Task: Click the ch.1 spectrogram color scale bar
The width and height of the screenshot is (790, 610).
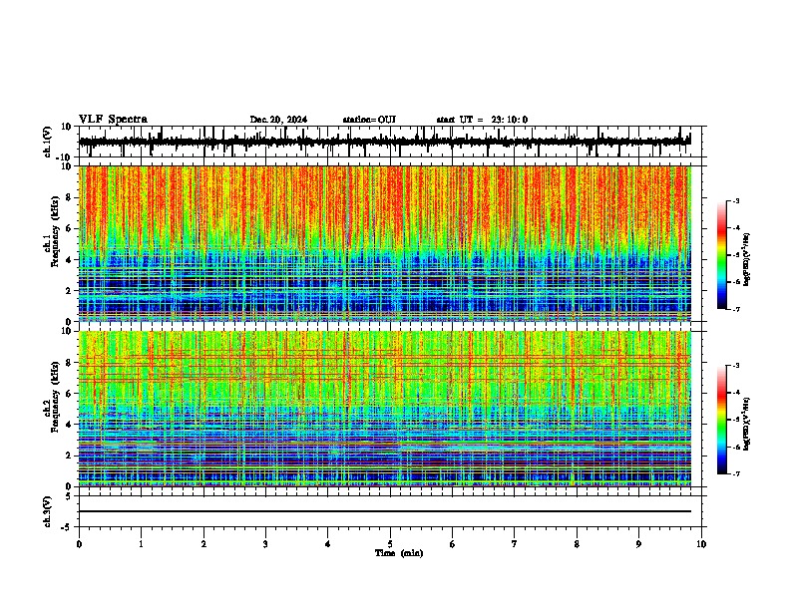Action: point(722,255)
